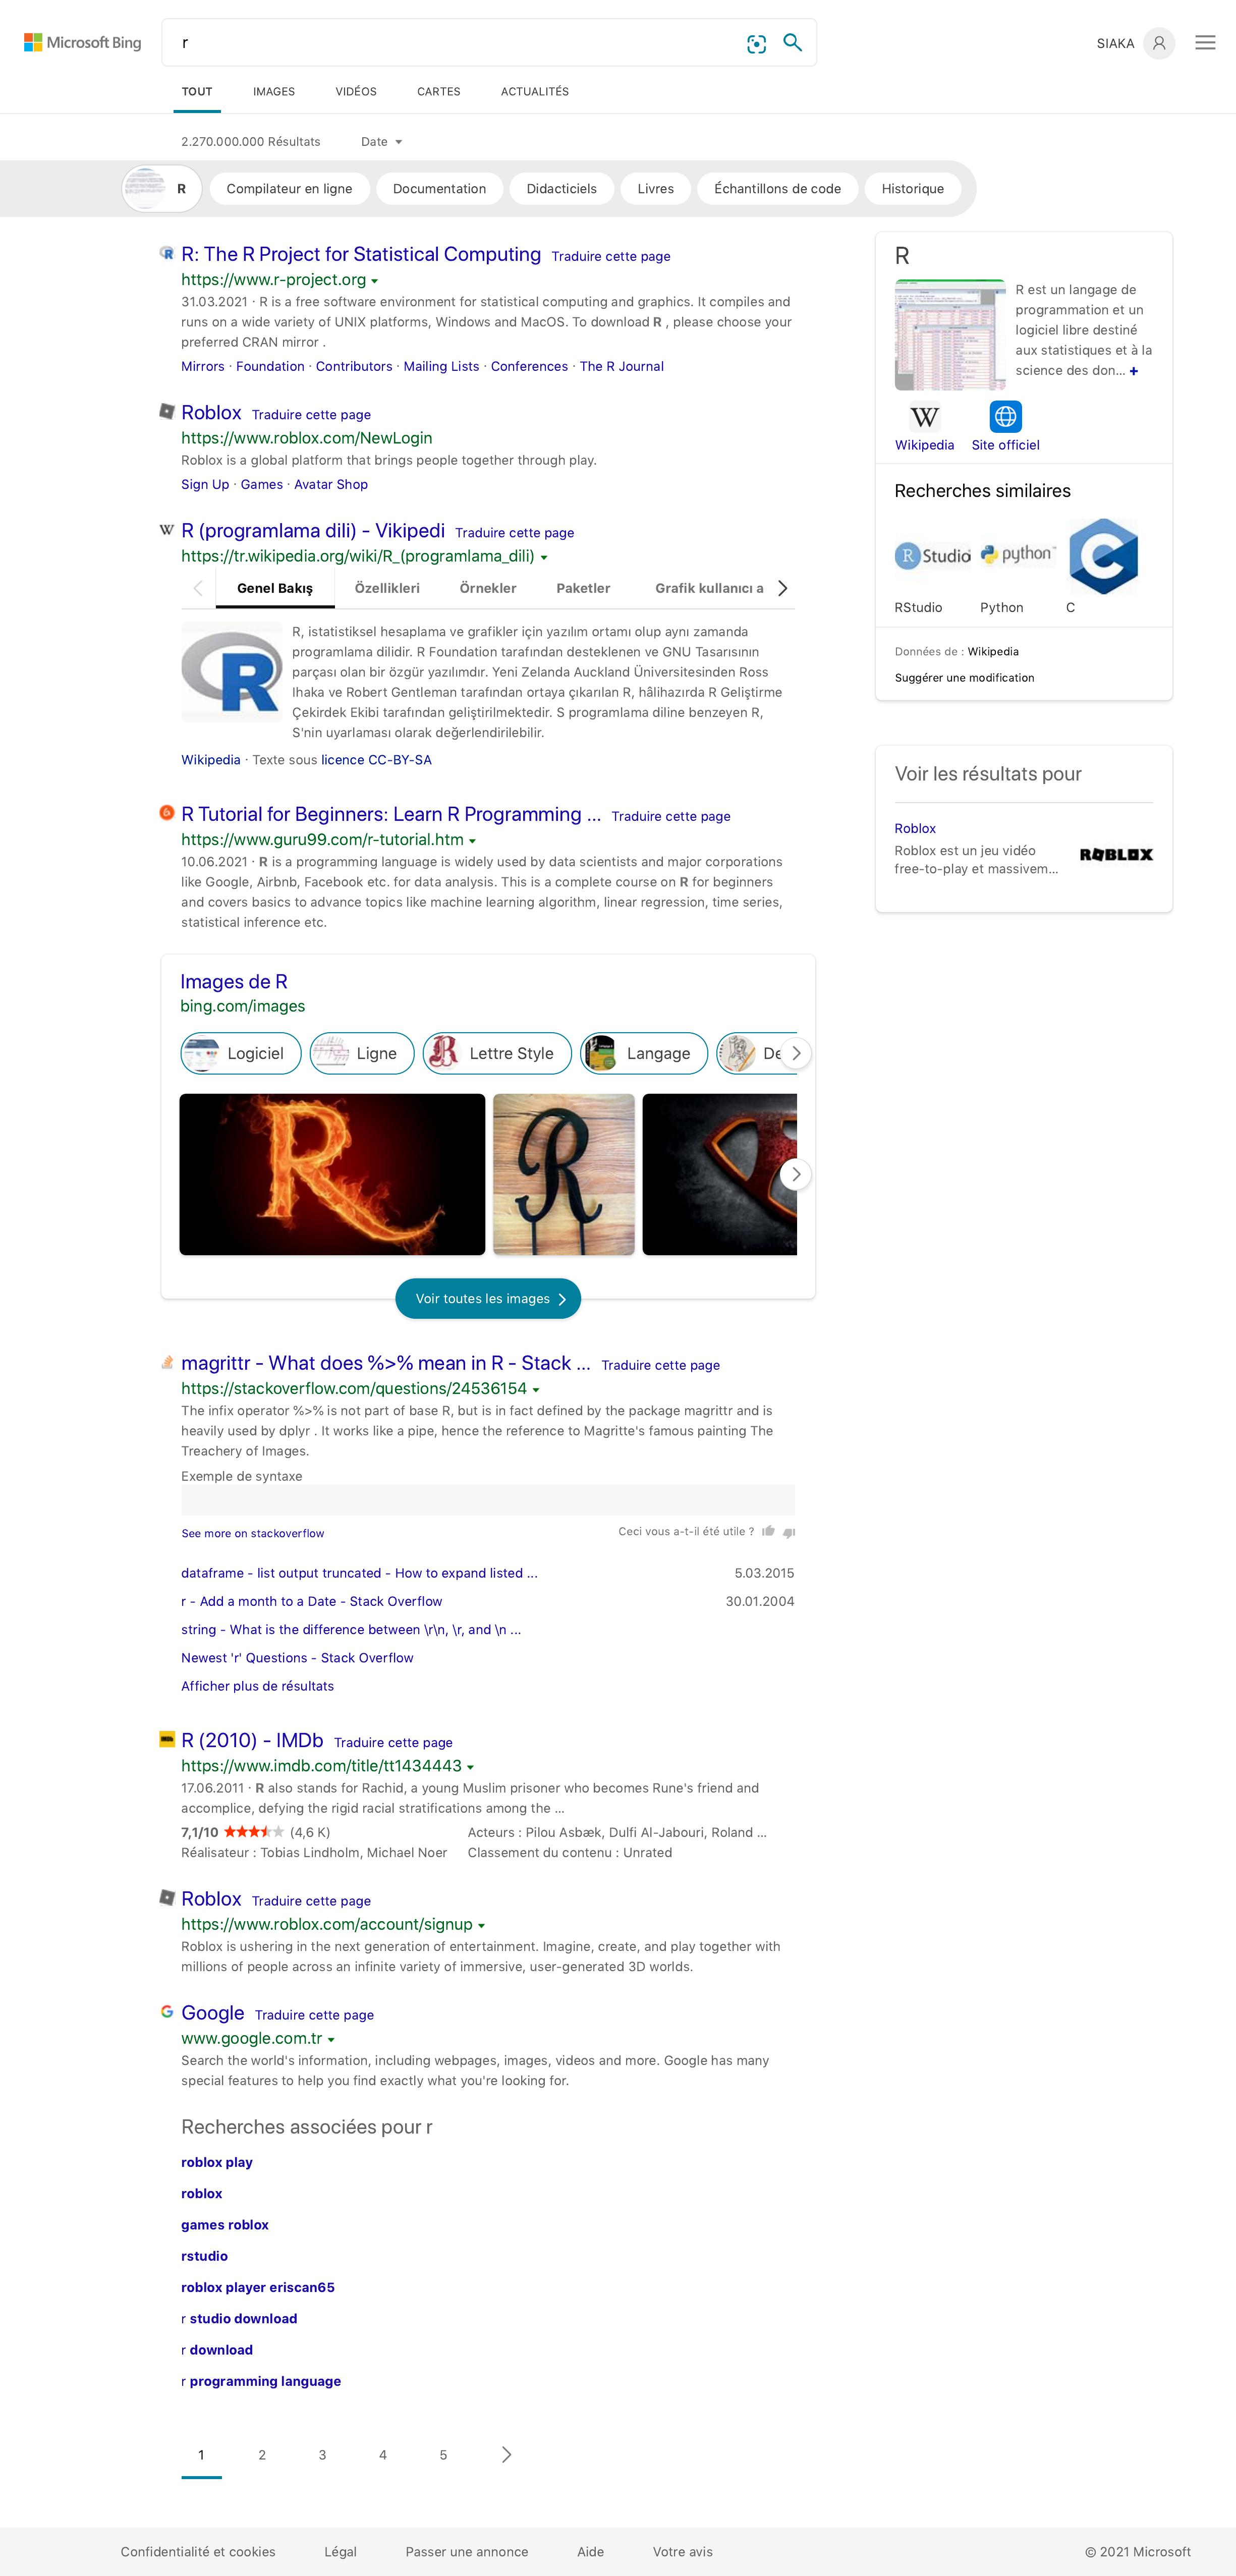Open the hamburger menu icon
Image resolution: width=1236 pixels, height=2576 pixels.
[1205, 43]
